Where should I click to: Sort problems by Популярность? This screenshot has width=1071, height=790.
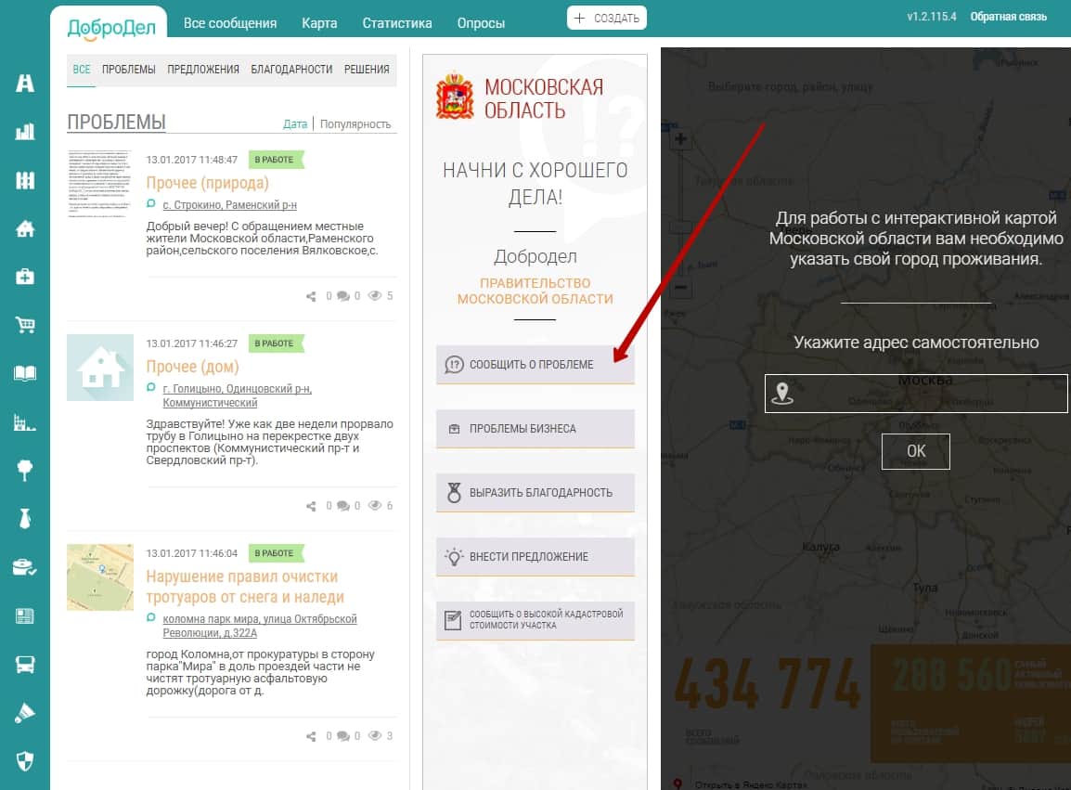355,124
